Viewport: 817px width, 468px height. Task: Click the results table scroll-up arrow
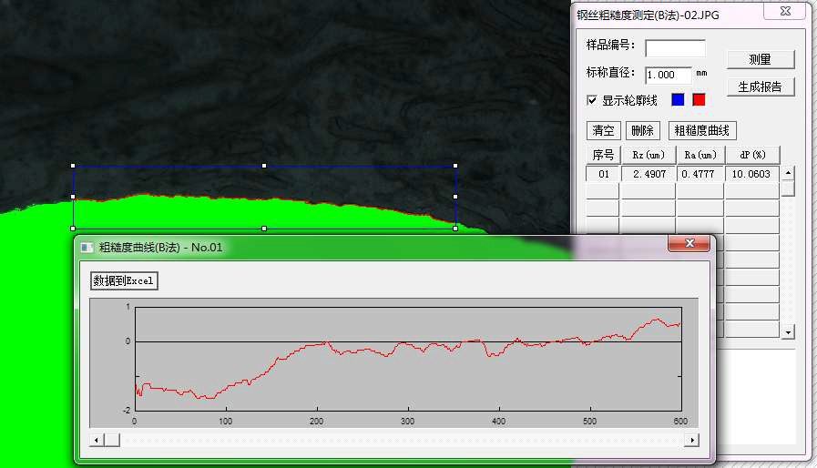tap(788, 172)
